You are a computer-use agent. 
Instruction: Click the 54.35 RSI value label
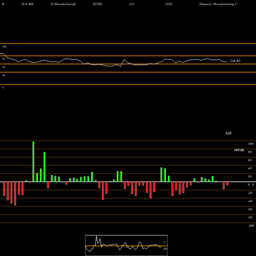tap(236, 61)
